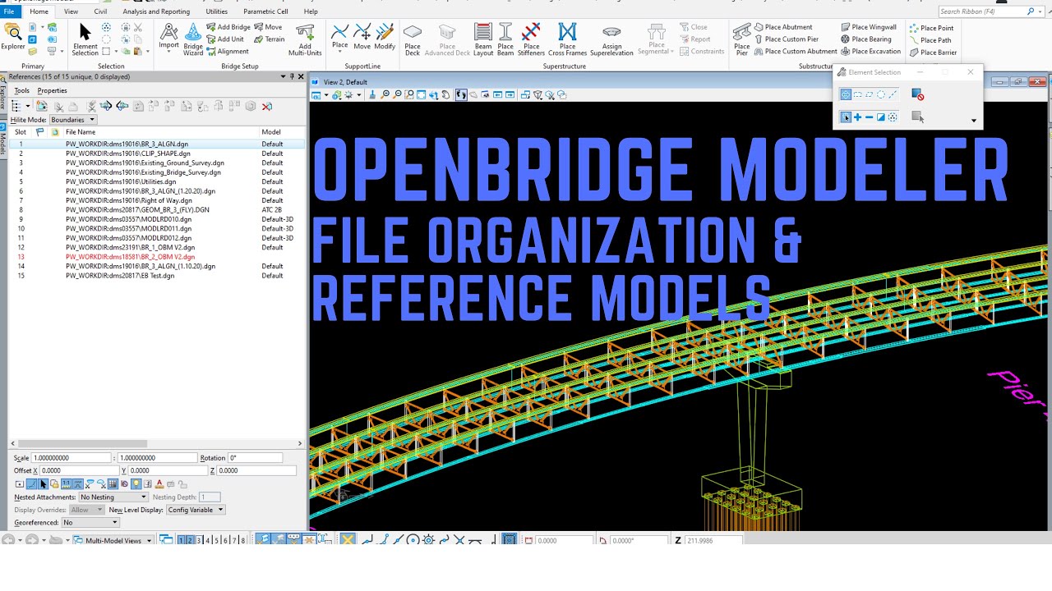Toggle view 1 button in view groups

pos(182,540)
